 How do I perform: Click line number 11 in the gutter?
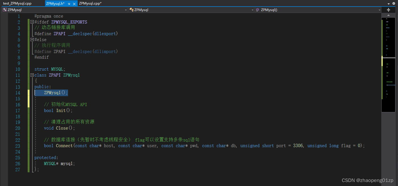click(18, 75)
